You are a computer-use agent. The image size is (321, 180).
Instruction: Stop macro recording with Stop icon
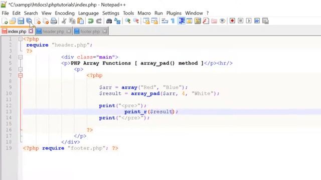click(x=241, y=21)
